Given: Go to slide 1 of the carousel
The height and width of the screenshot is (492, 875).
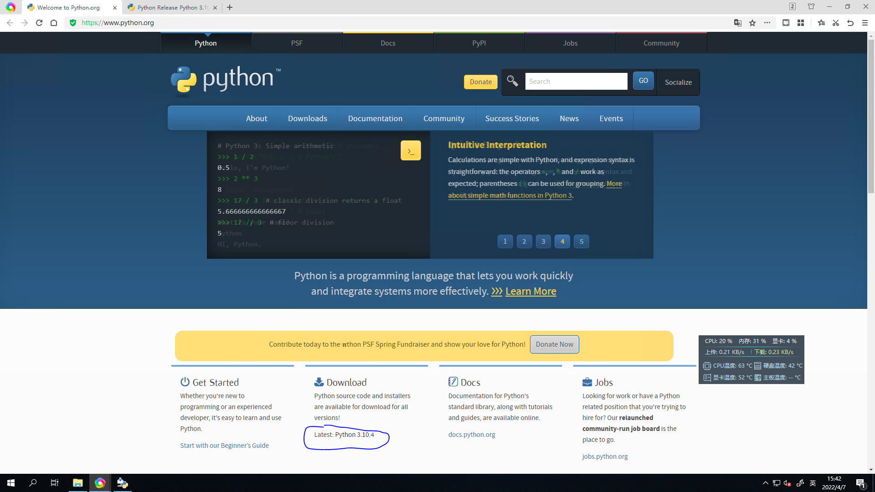Looking at the screenshot, I should (505, 241).
